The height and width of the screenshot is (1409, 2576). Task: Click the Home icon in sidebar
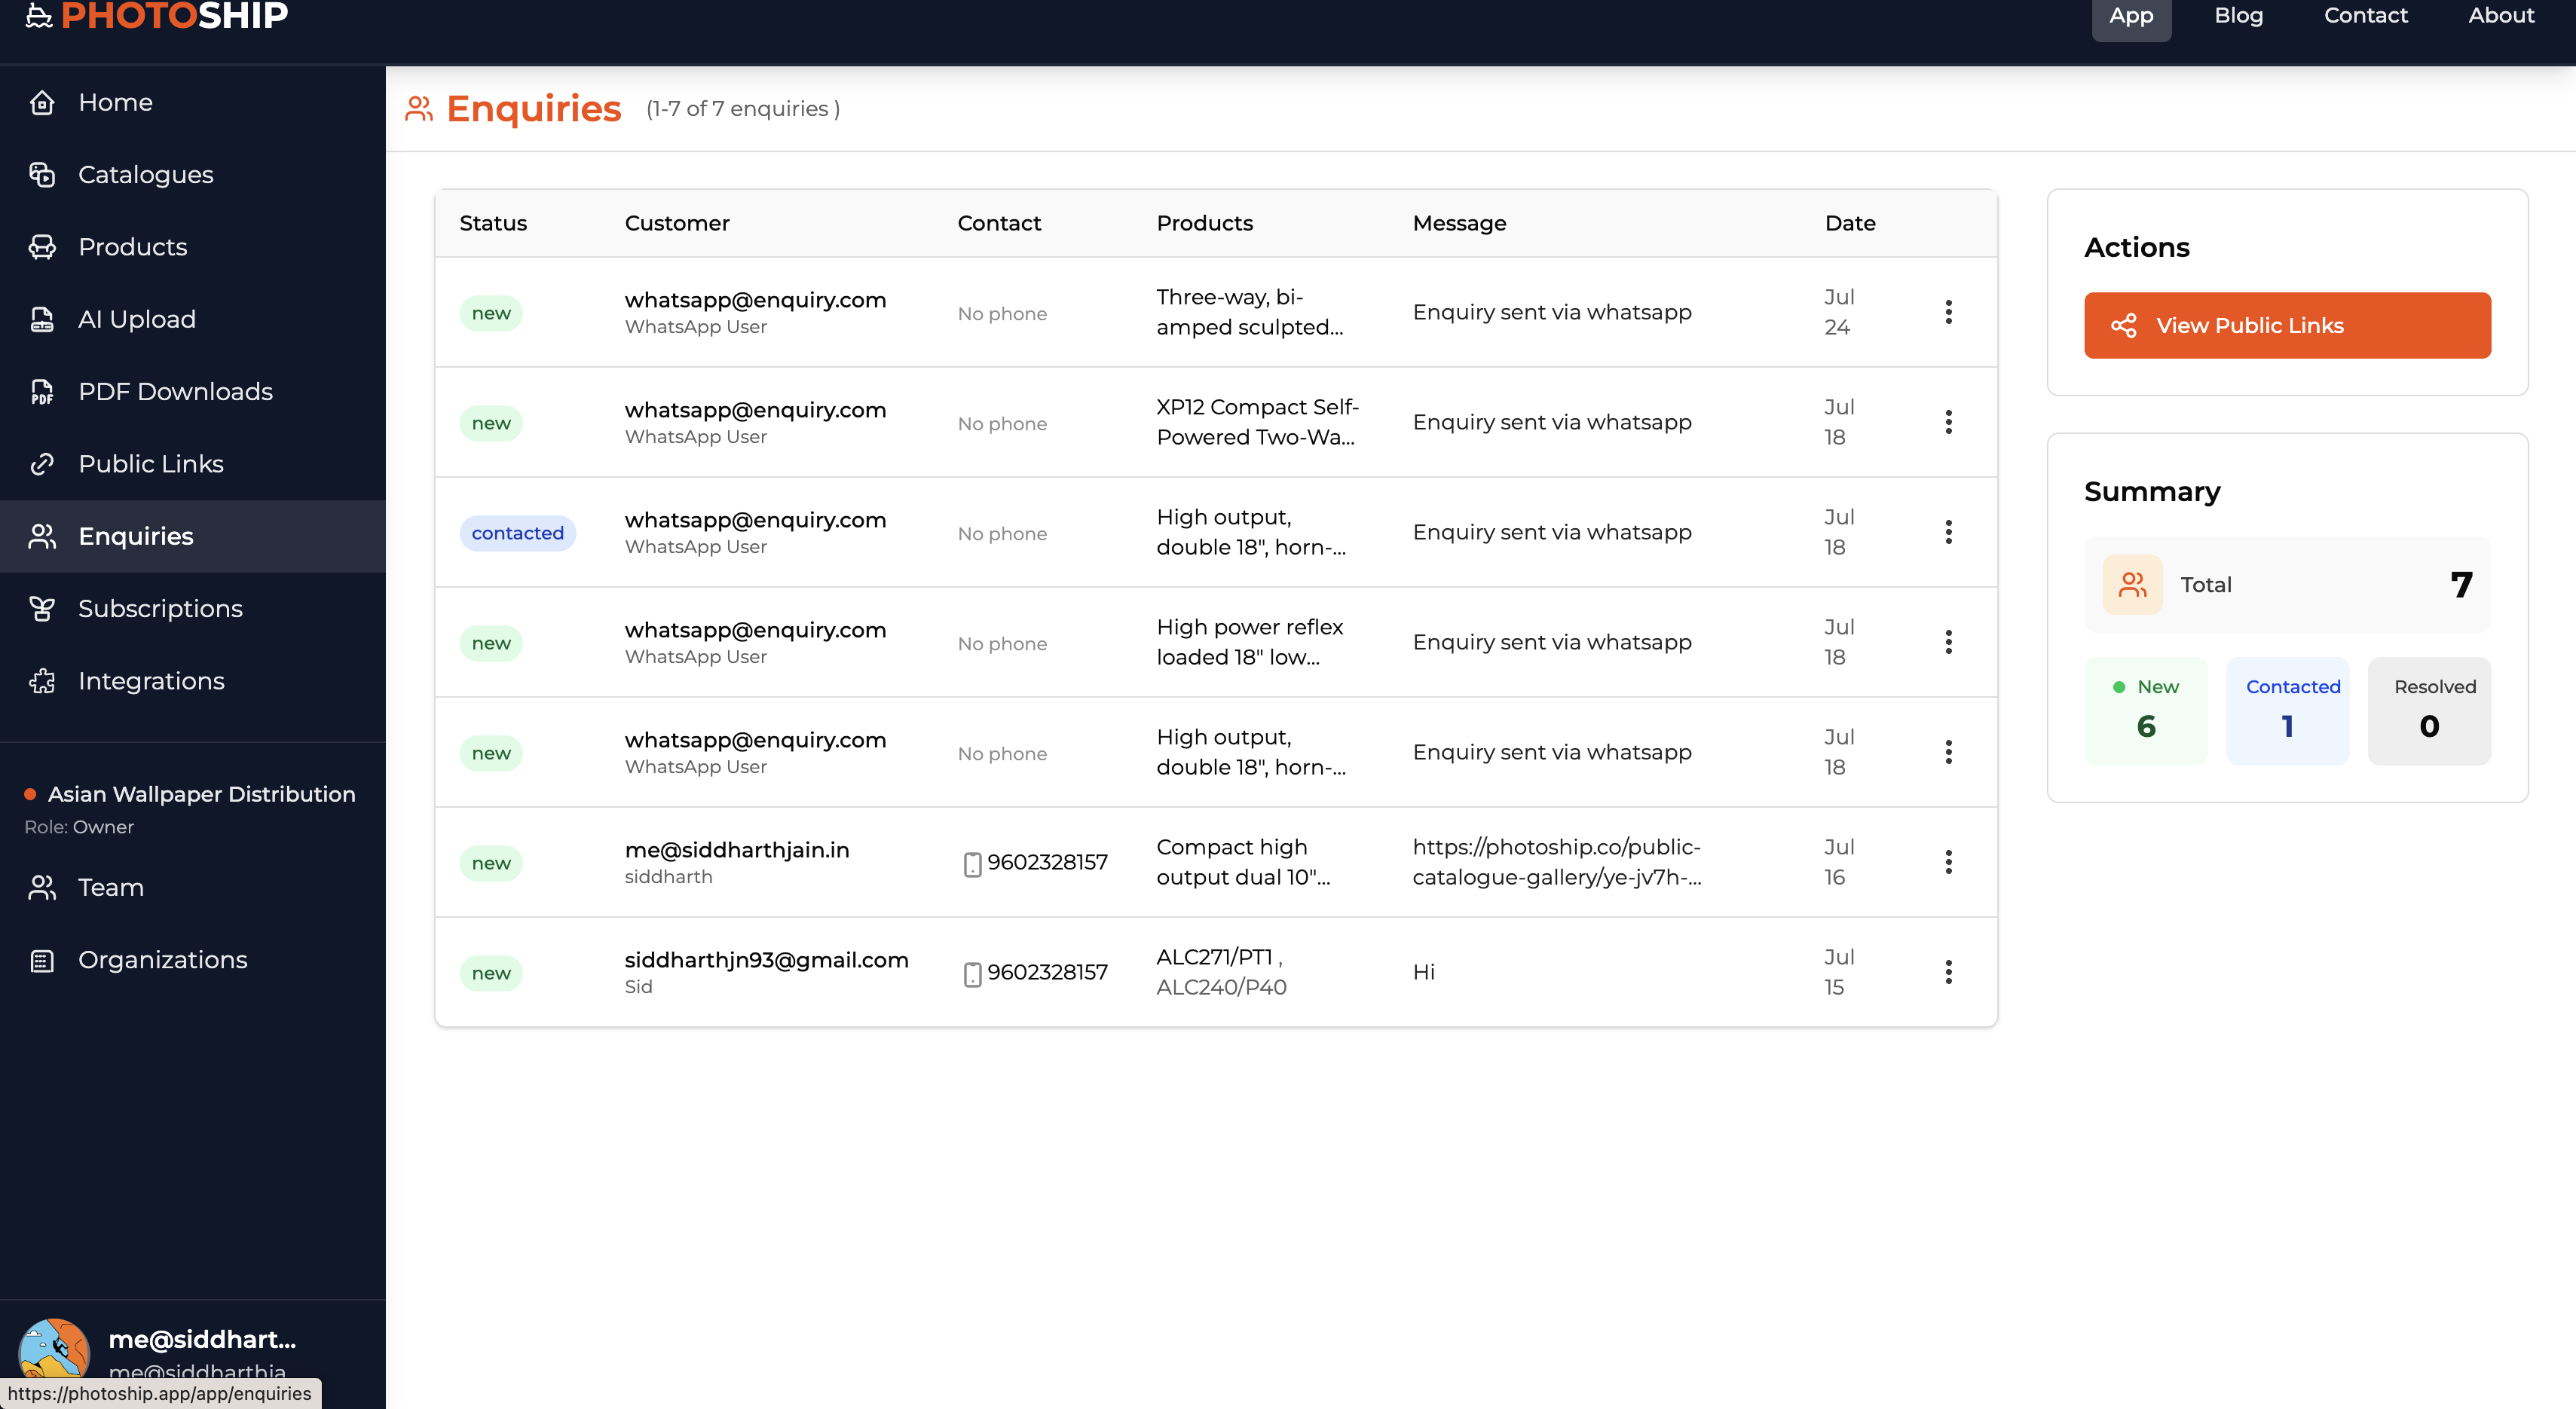[42, 102]
